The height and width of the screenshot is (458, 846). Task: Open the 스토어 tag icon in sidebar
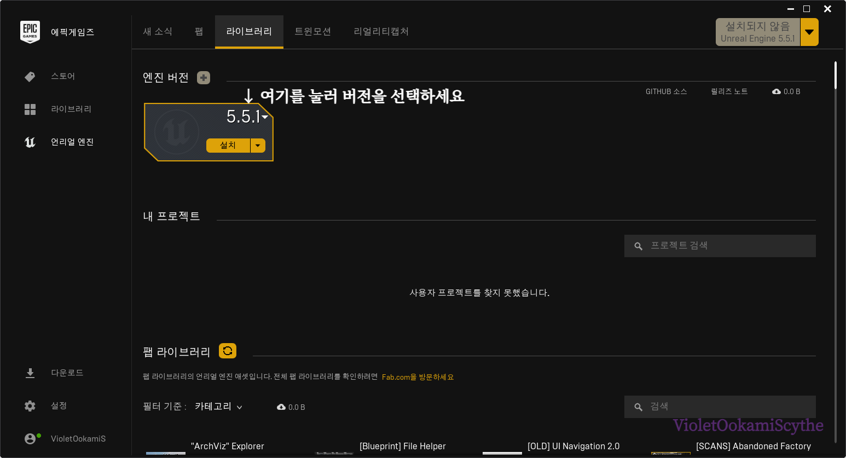click(30, 77)
